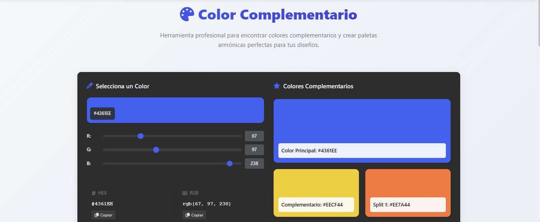The width and height of the screenshot is (540, 222).
Task: Click the green value field showing 97
Action: point(254,150)
